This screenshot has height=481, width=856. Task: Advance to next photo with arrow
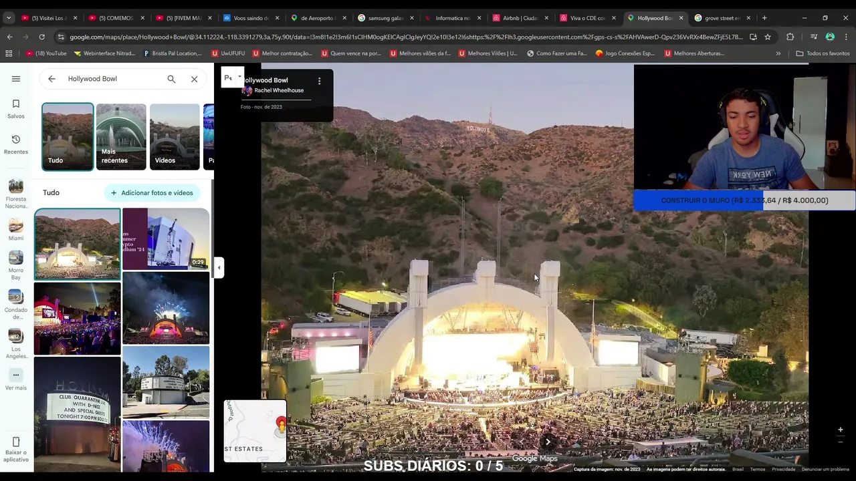tap(548, 442)
